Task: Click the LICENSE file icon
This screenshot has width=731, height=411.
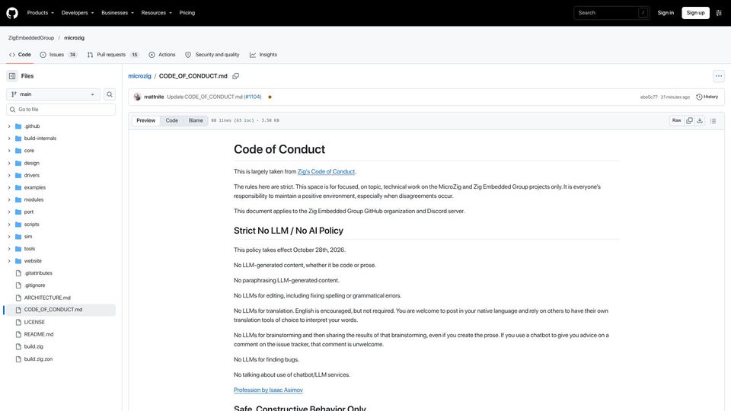Action: (18, 322)
